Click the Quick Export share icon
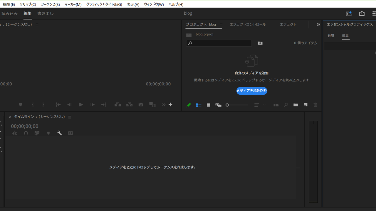Image resolution: width=376 pixels, height=211 pixels. 362,13
